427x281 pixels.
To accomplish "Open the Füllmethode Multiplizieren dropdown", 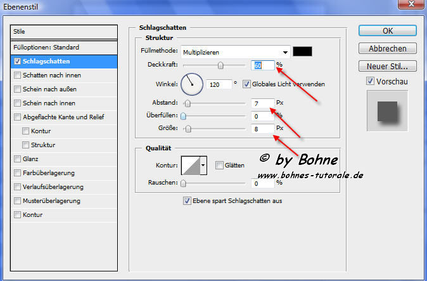I will click(x=235, y=52).
